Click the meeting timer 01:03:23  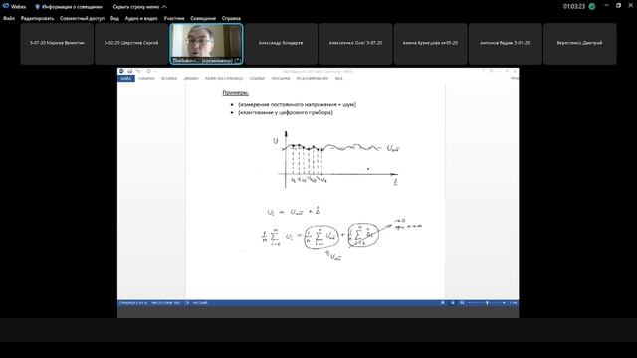[574, 7]
